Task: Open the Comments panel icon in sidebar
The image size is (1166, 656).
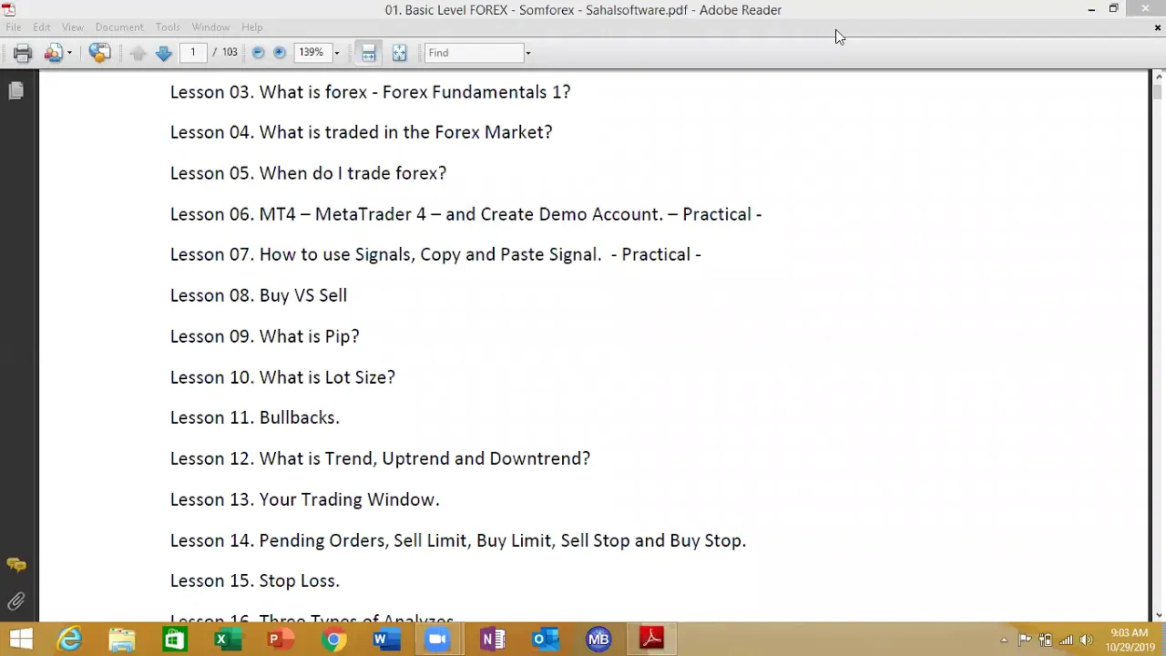Action: (x=16, y=566)
